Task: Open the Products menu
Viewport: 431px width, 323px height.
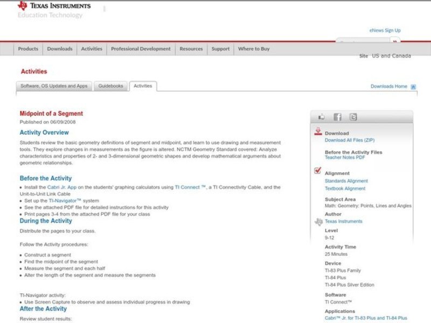Action: click(28, 49)
